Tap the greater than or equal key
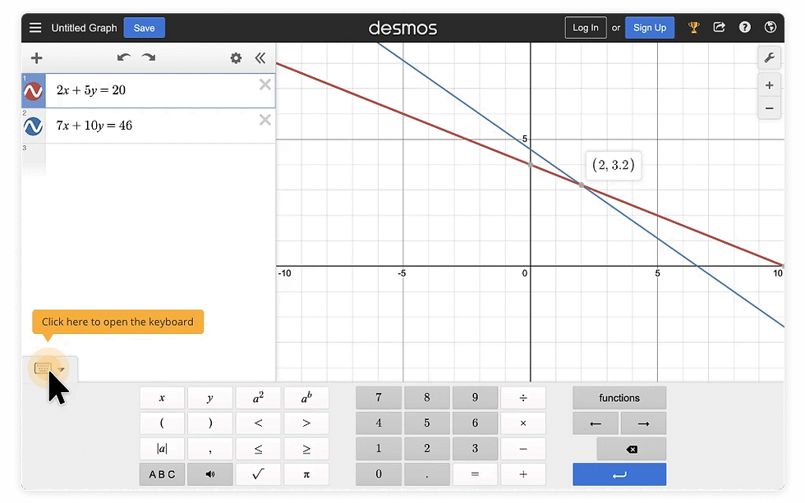 point(306,449)
